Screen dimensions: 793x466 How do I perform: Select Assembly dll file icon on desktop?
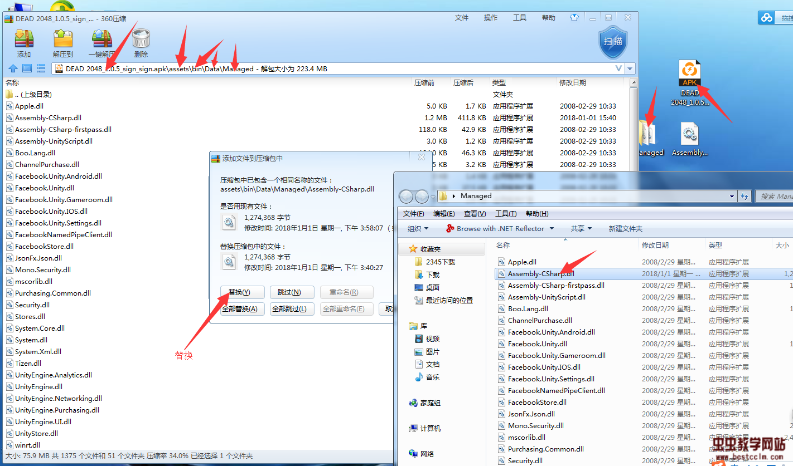690,139
